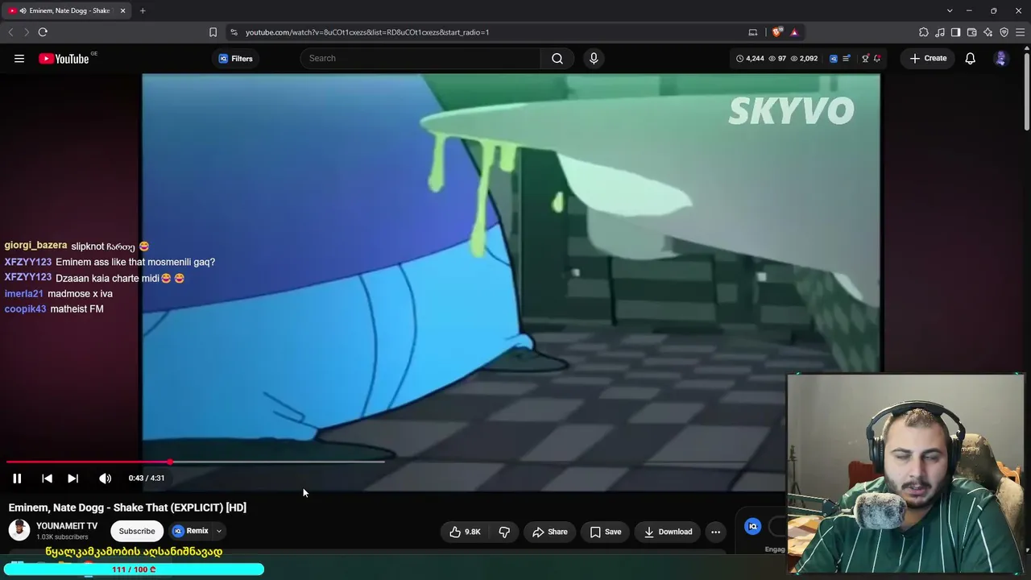The width and height of the screenshot is (1031, 580).
Task: Skip to the next video
Action: point(73,478)
